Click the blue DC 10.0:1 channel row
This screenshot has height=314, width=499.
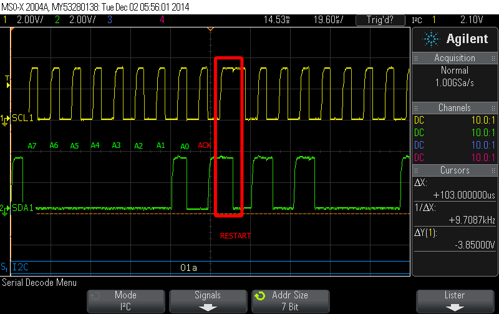pos(455,145)
